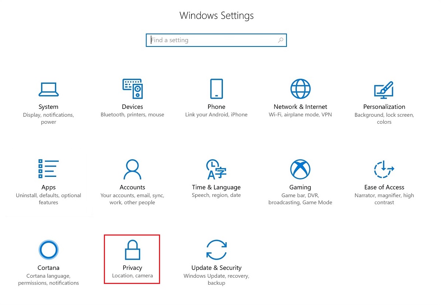Open the Network & Internet globe icon
Screen dimensions: 441x305
[300, 89]
